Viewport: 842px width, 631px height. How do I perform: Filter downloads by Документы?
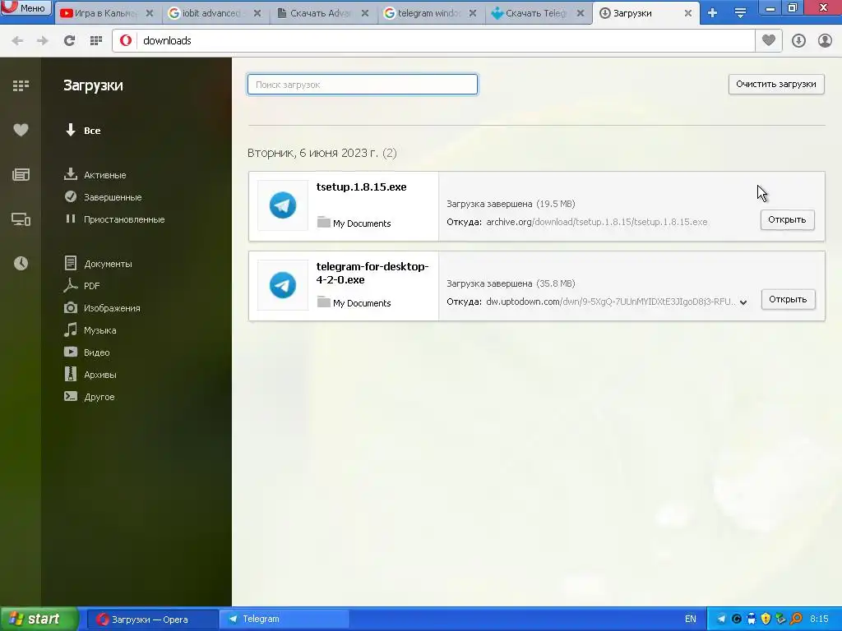click(x=98, y=264)
